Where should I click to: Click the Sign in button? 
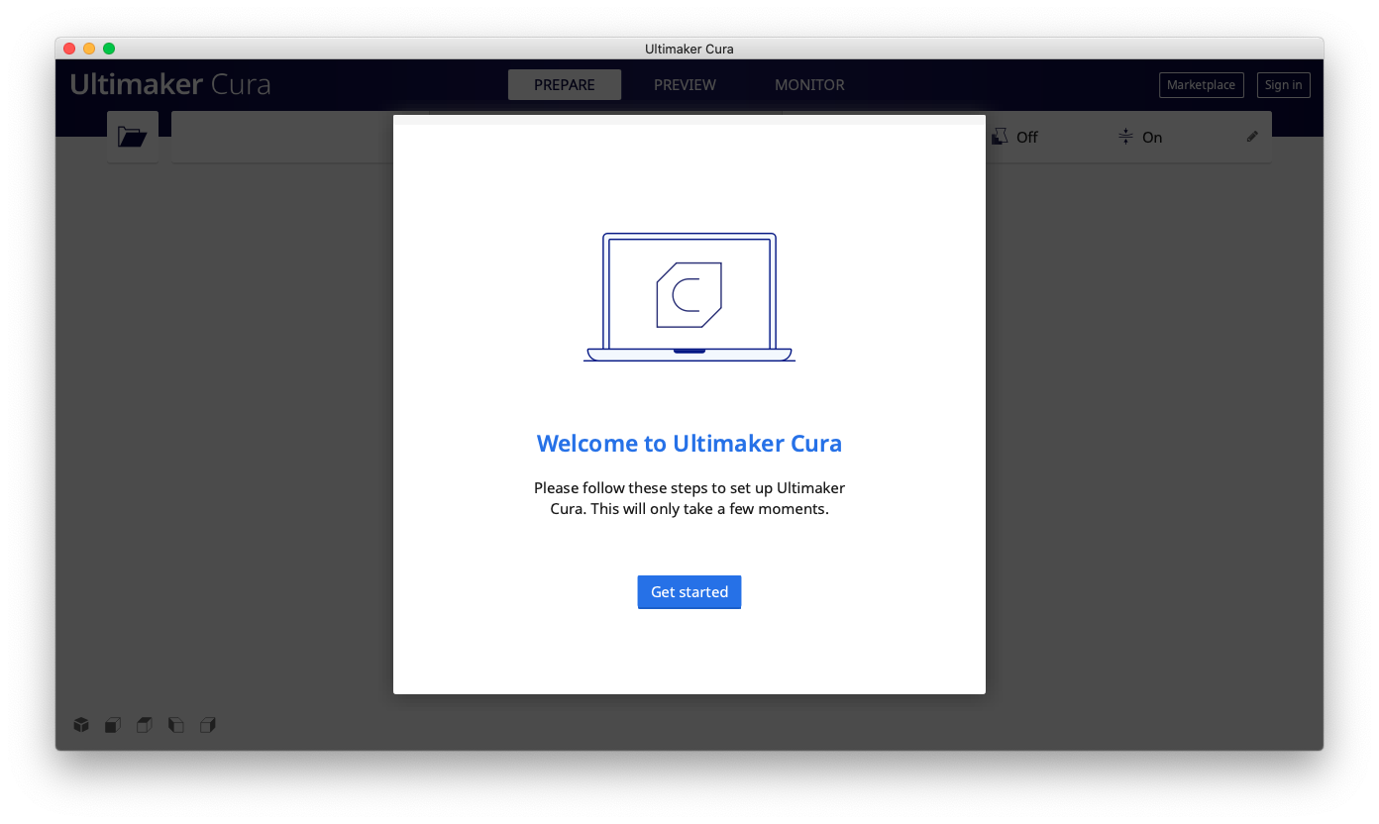(x=1283, y=85)
